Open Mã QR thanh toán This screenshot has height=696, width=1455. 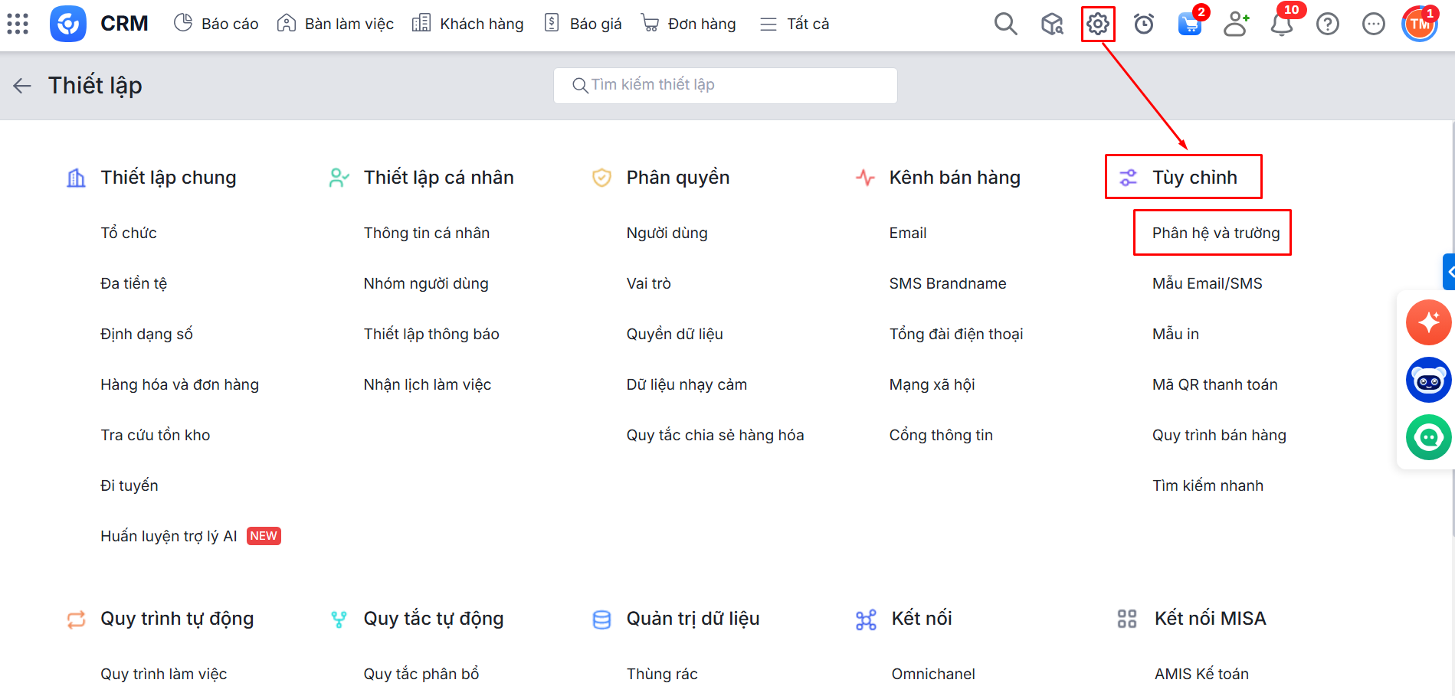(x=1215, y=384)
